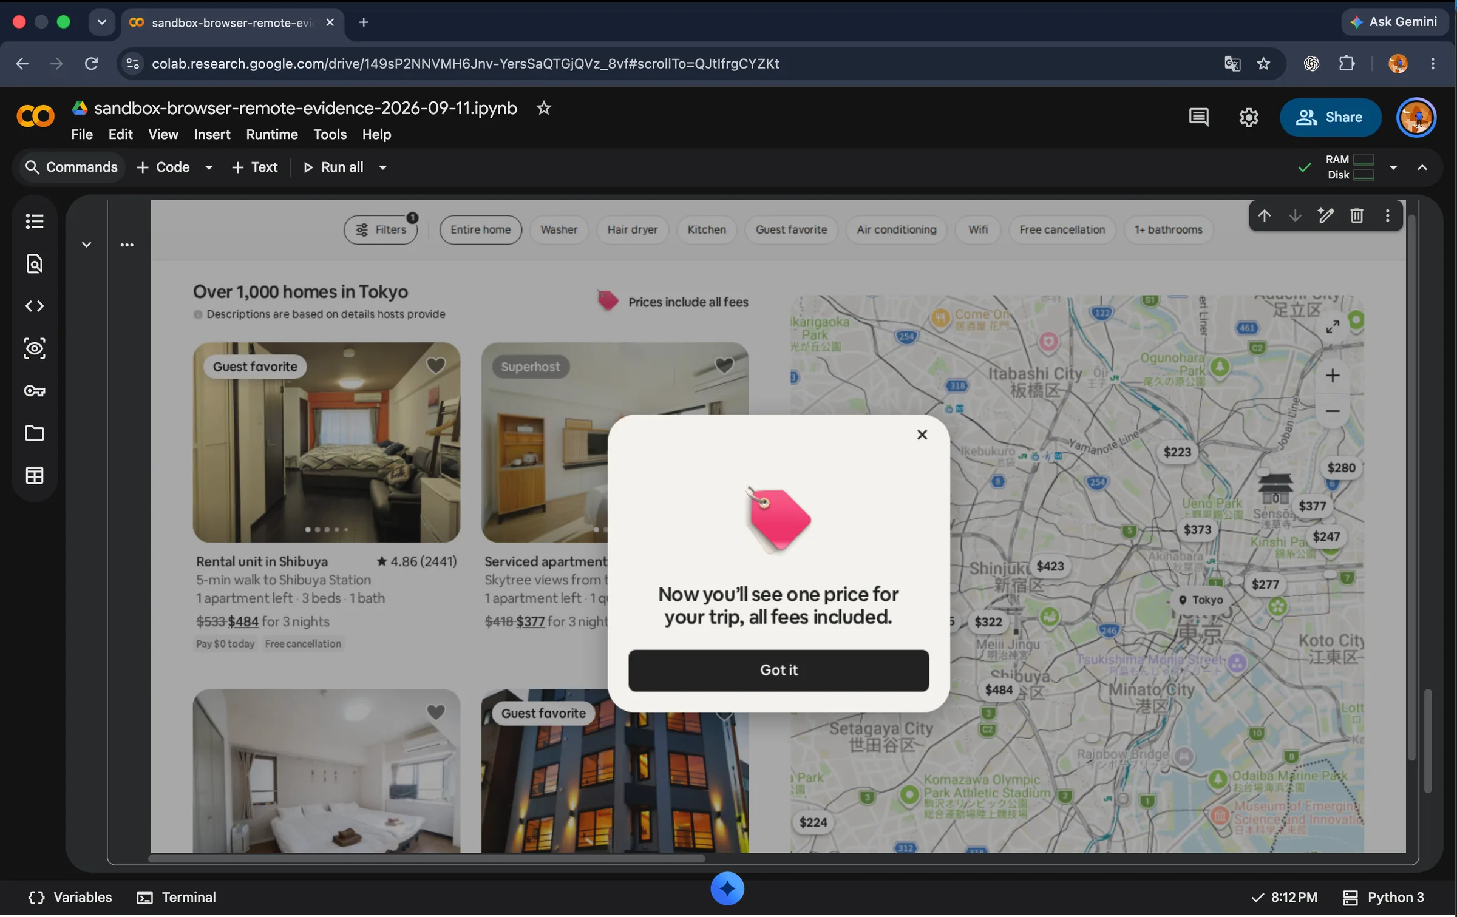This screenshot has height=917, width=1457.
Task: Click the edit cell pencil icon
Action: (x=1325, y=216)
